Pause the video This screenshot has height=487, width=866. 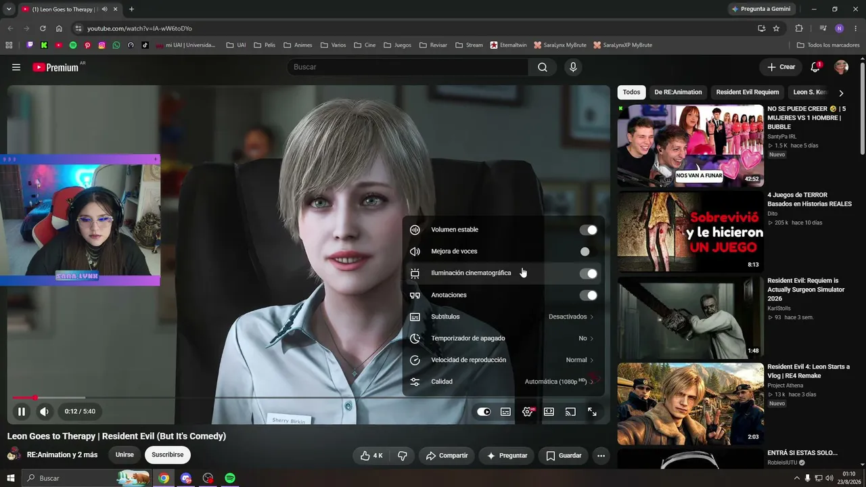click(x=22, y=411)
